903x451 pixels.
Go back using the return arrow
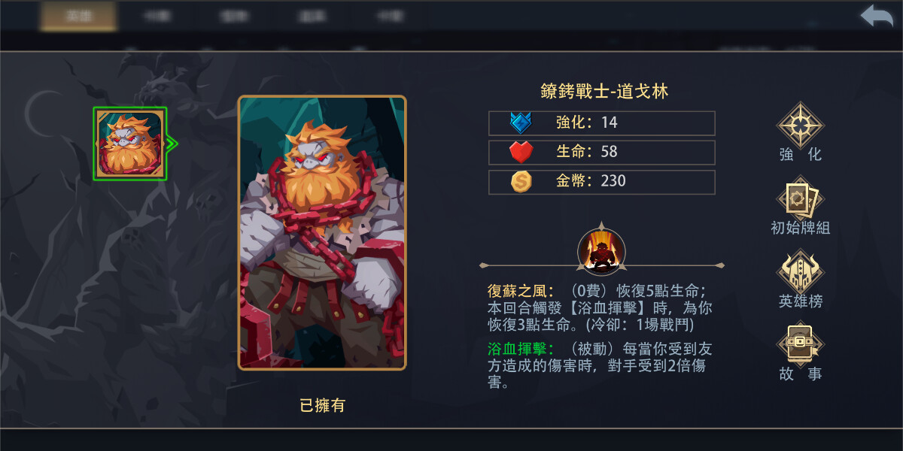[x=877, y=16]
